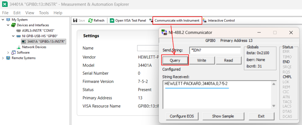Image resolution: width=302 pixels, height=125 pixels.
Task: Click the Query button
Action: coord(175,60)
